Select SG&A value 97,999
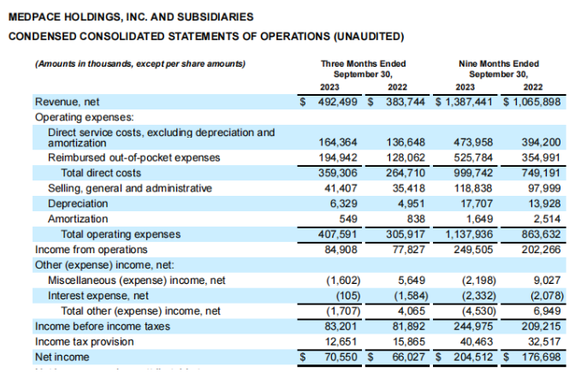This screenshot has height=378, width=581. click(544, 188)
